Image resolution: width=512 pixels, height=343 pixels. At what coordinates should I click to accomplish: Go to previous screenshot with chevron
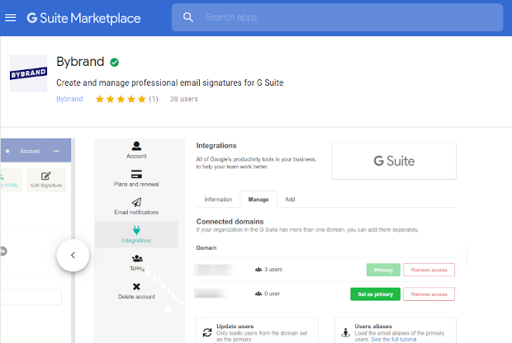pyautogui.click(x=73, y=256)
